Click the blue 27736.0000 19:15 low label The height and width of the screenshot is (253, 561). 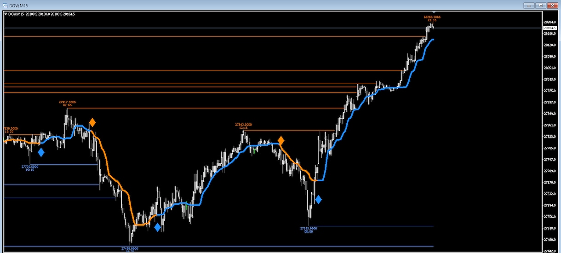pos(30,168)
